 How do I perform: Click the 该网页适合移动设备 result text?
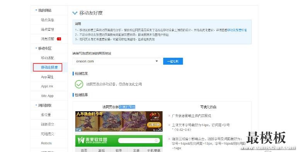[114, 84]
